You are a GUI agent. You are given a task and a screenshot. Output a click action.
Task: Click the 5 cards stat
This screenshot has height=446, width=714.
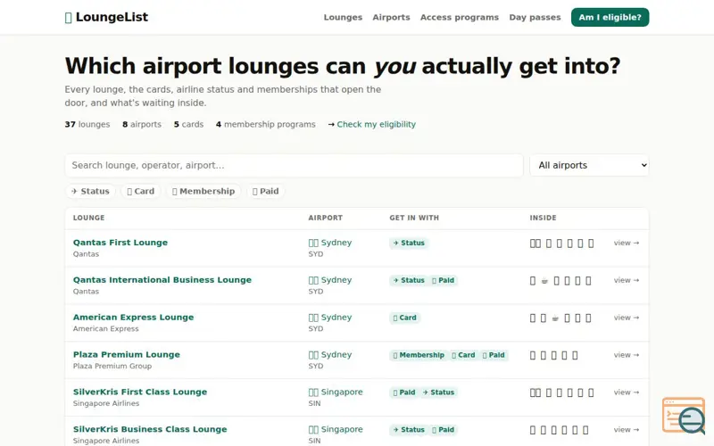(188, 124)
